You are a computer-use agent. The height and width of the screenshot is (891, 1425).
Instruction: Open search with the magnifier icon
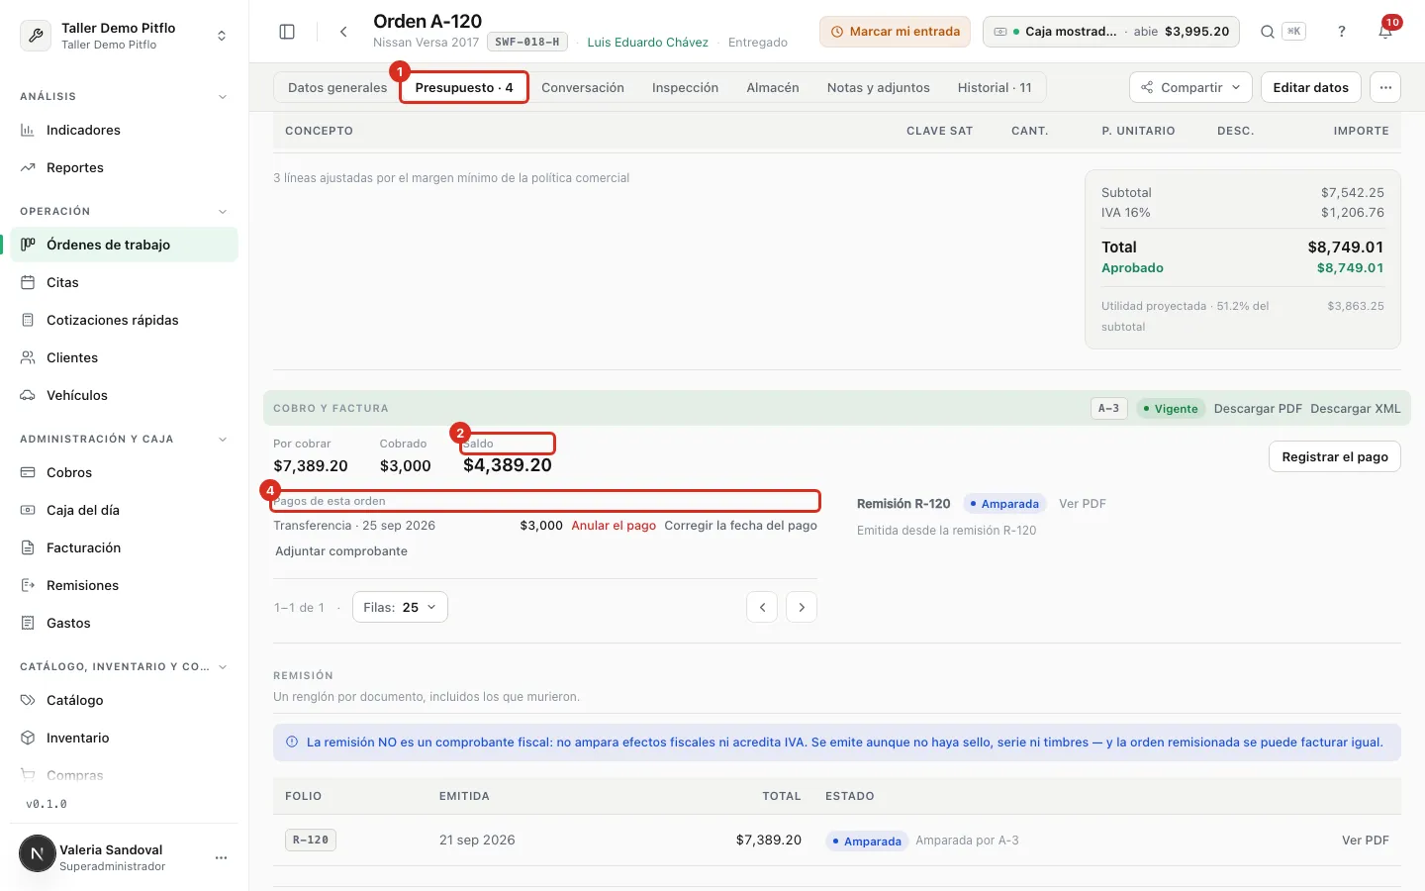[x=1267, y=32]
